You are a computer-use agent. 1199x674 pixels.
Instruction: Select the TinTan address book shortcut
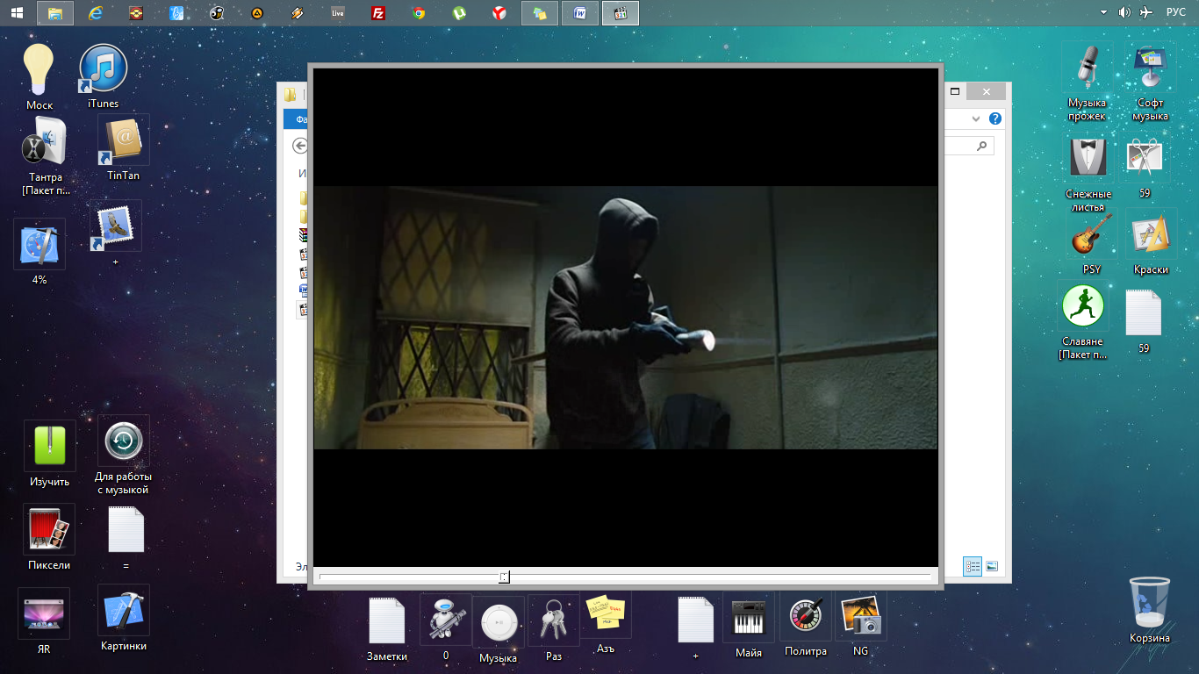pos(124,147)
